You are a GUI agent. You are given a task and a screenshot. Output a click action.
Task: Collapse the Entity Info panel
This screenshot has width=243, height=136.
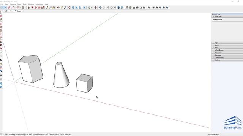(x=213, y=17)
